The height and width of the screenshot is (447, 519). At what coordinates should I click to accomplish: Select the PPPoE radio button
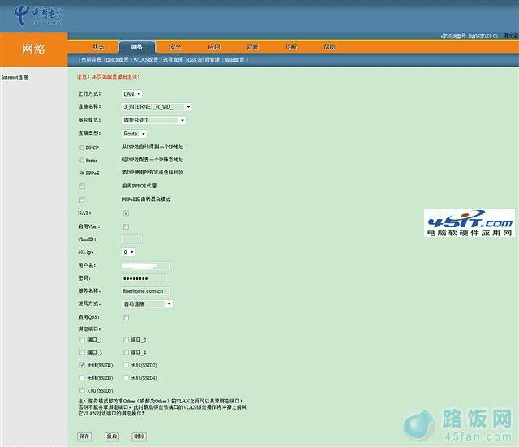(x=82, y=173)
